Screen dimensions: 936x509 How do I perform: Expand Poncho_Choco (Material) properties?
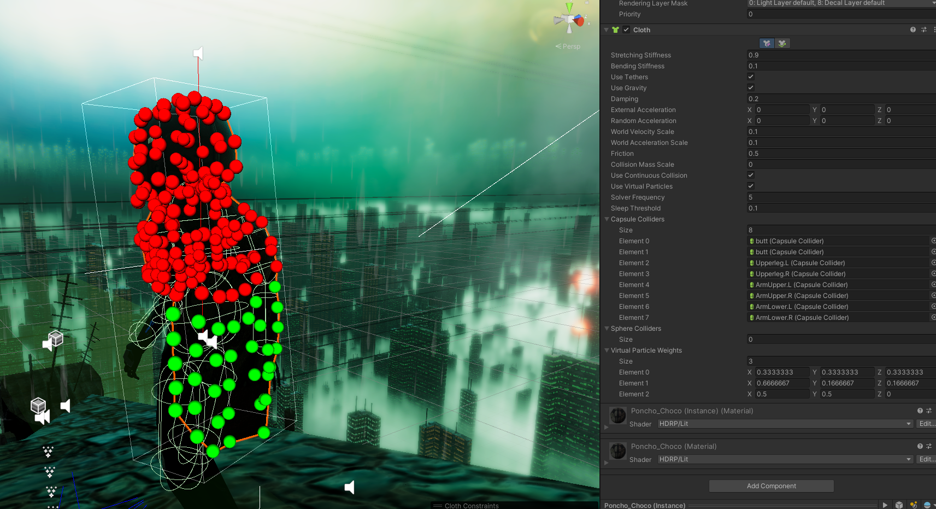[606, 463]
